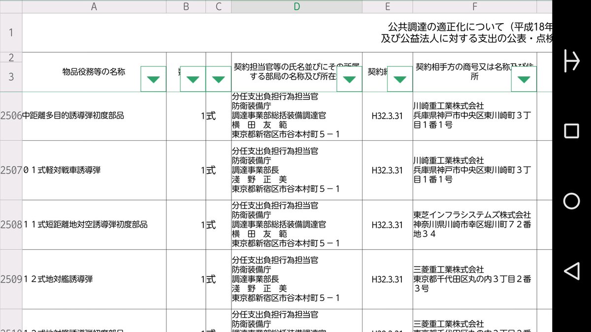This screenshot has width=591, height=332.
Task: Tap the Android home circle button
Action: [571, 201]
